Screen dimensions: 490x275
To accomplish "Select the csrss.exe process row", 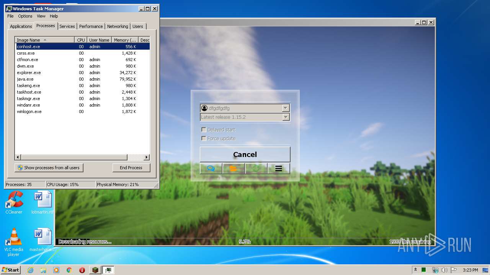I will click(82, 53).
